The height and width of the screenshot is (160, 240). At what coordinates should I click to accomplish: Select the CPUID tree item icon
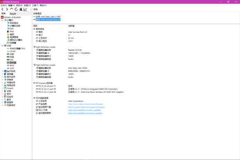click(x=8, y=51)
